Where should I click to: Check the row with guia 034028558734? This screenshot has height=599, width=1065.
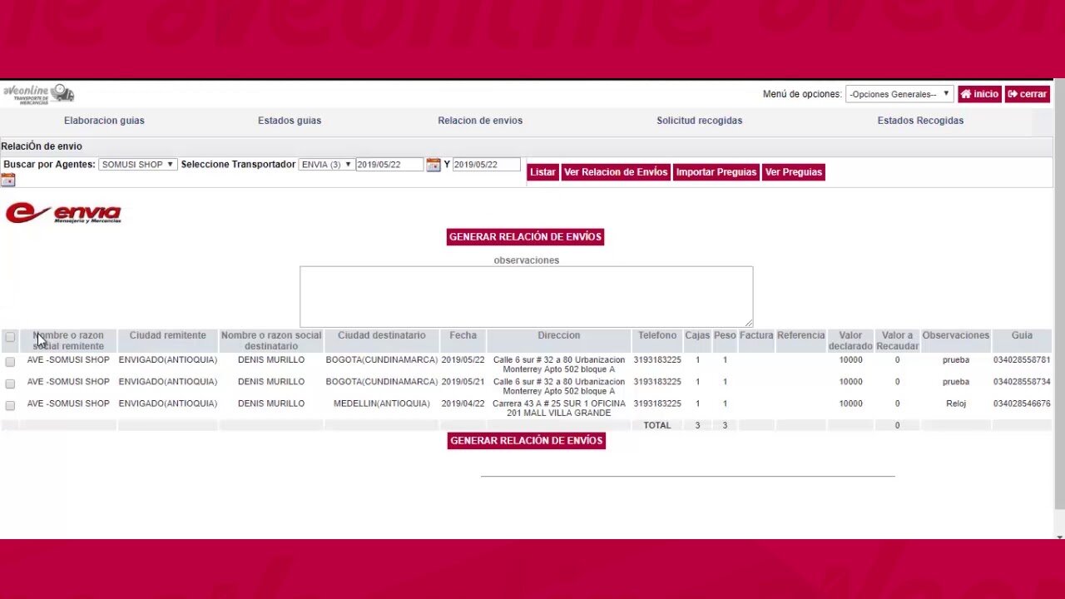pos(10,384)
